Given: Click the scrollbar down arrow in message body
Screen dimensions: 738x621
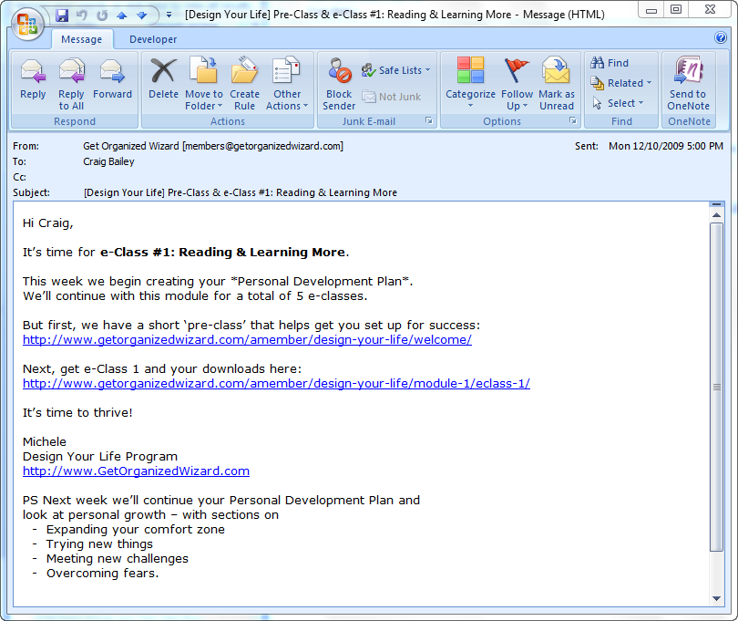Looking at the screenshot, I should [716, 599].
